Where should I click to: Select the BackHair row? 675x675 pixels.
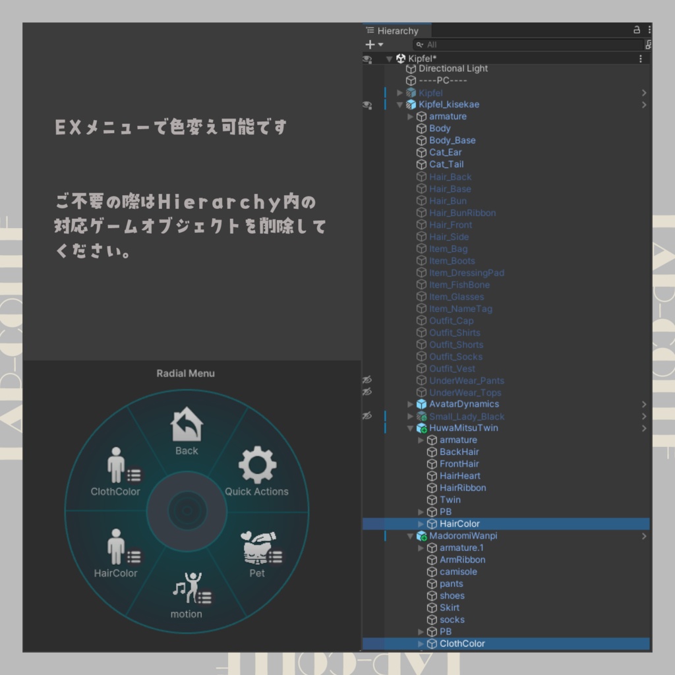pyautogui.click(x=506, y=452)
